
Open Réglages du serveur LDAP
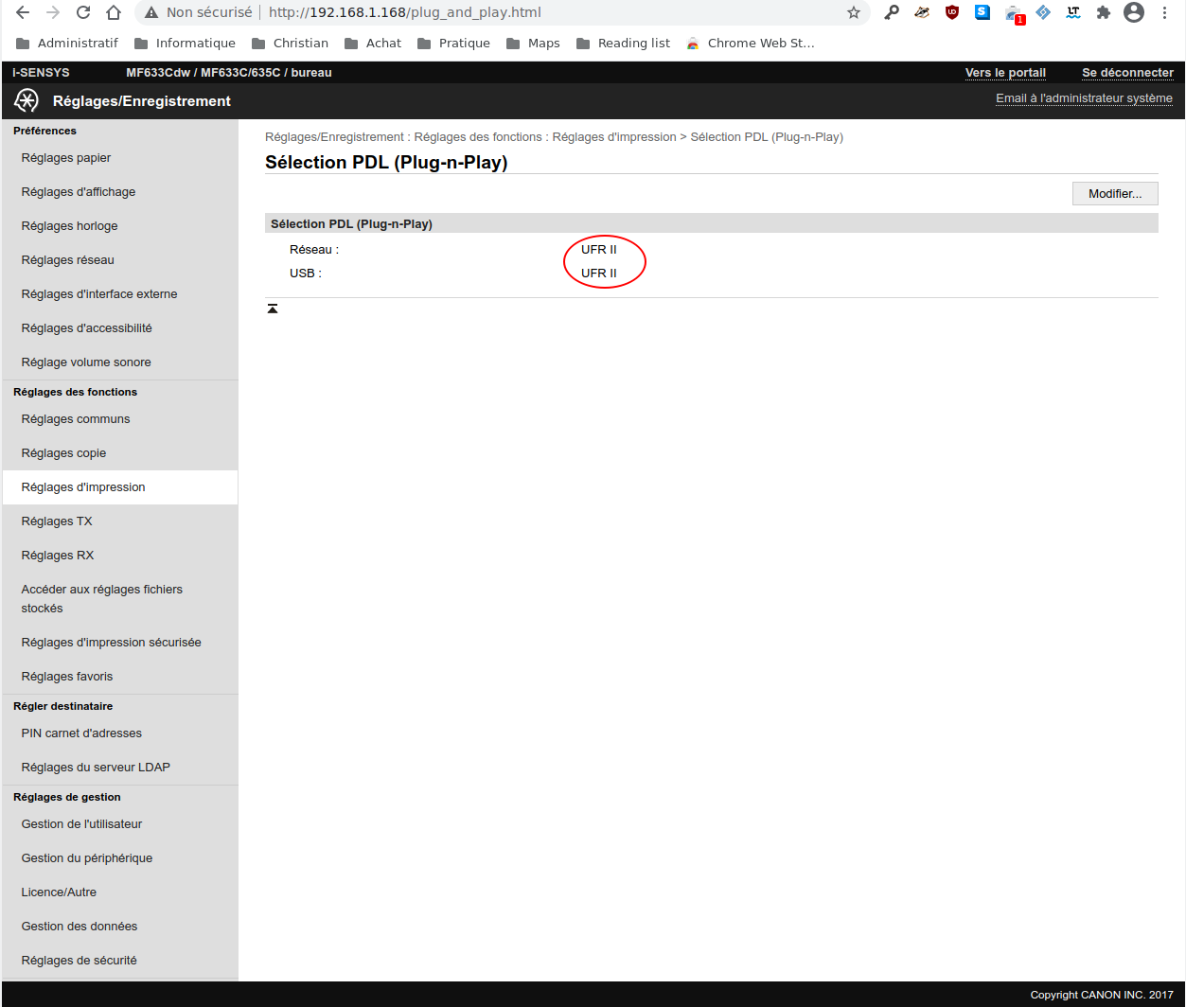[119, 768]
